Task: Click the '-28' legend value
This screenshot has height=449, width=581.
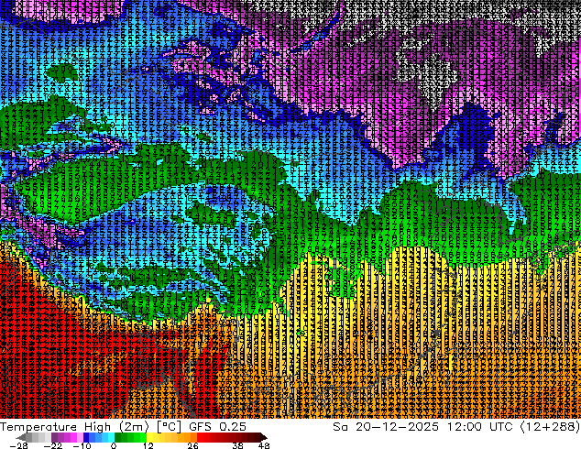Action: click(19, 445)
